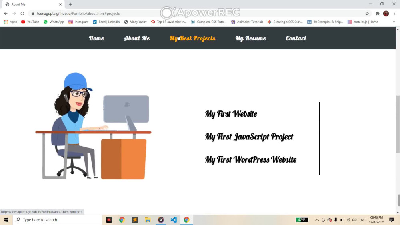Click the girl at computer illustration

click(x=93, y=126)
